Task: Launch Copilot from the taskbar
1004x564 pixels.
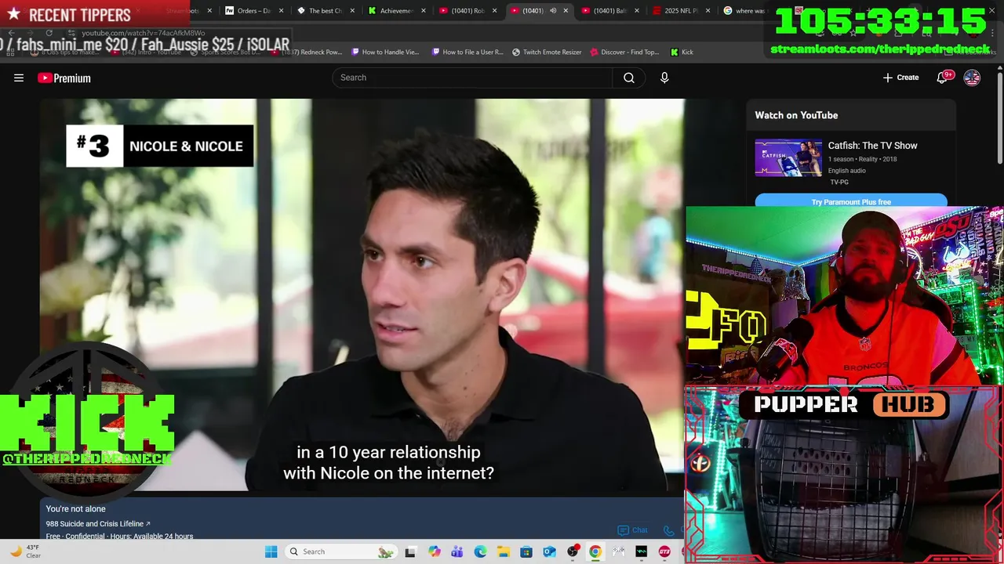Action: tap(435, 551)
